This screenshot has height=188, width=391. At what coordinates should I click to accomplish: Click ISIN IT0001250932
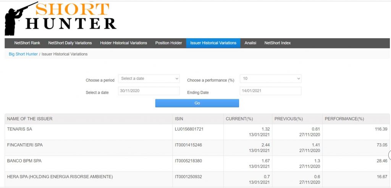188,177
